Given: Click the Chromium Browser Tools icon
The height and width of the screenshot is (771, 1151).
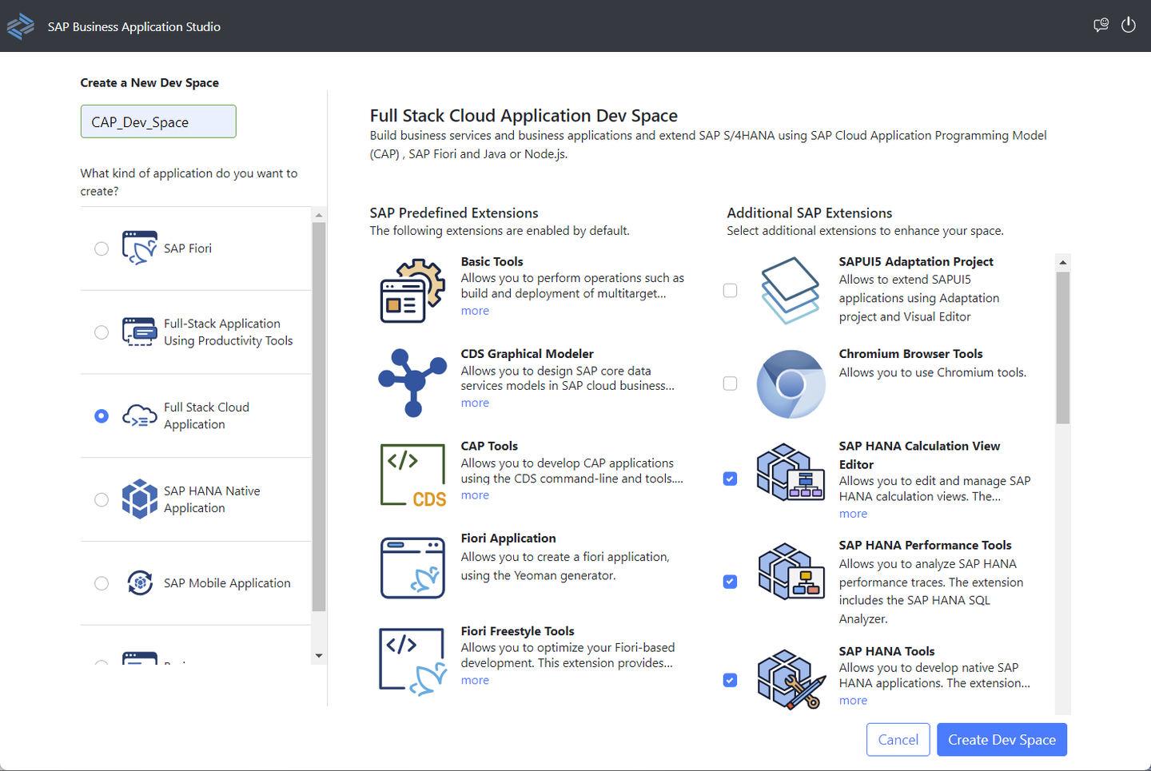Looking at the screenshot, I should [x=791, y=384].
